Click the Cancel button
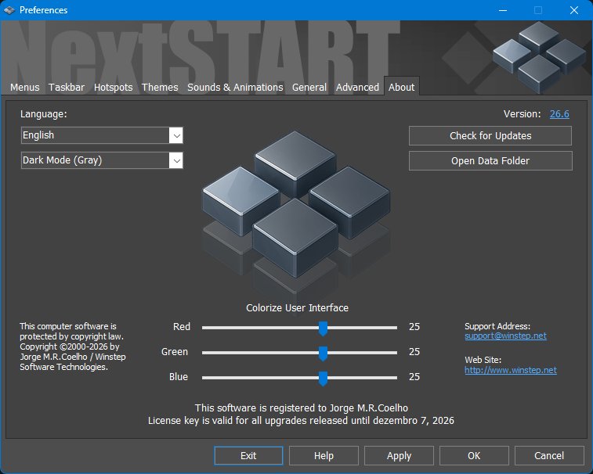The image size is (593, 474). pyautogui.click(x=549, y=455)
